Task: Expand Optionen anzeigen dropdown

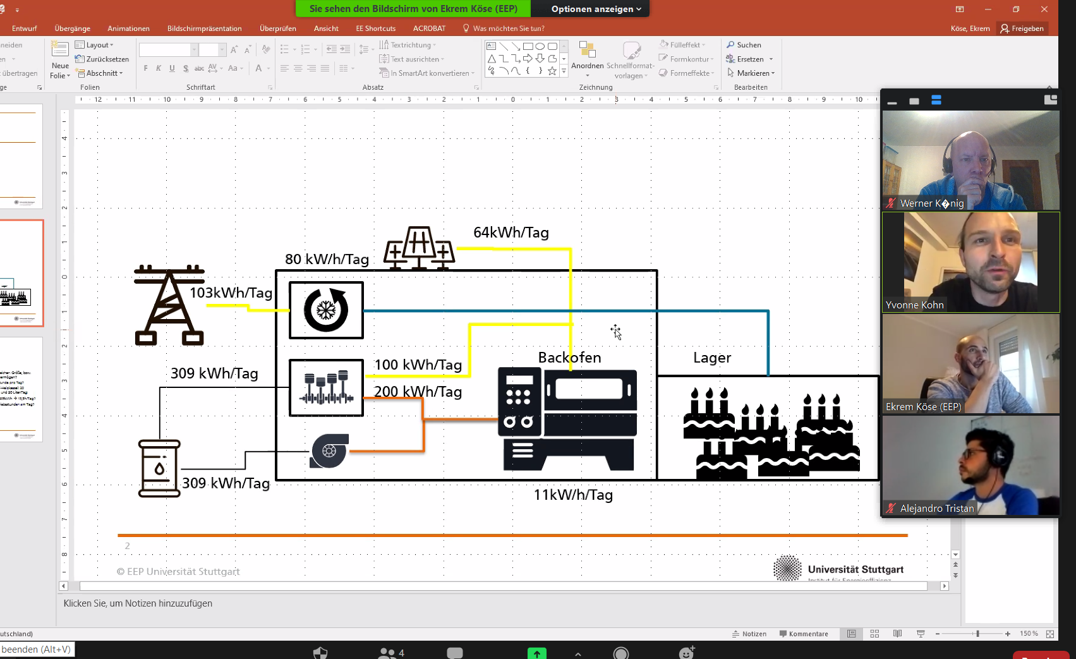Action: tap(596, 9)
